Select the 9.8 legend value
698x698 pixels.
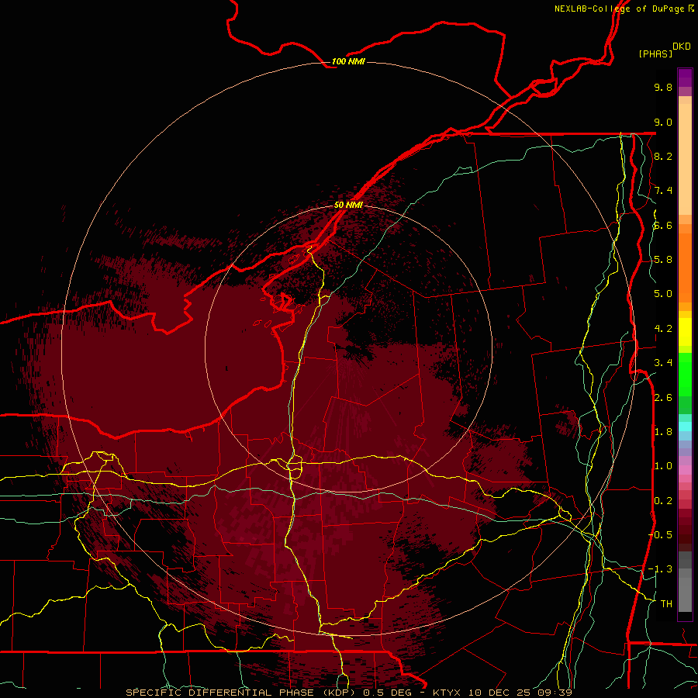[663, 87]
